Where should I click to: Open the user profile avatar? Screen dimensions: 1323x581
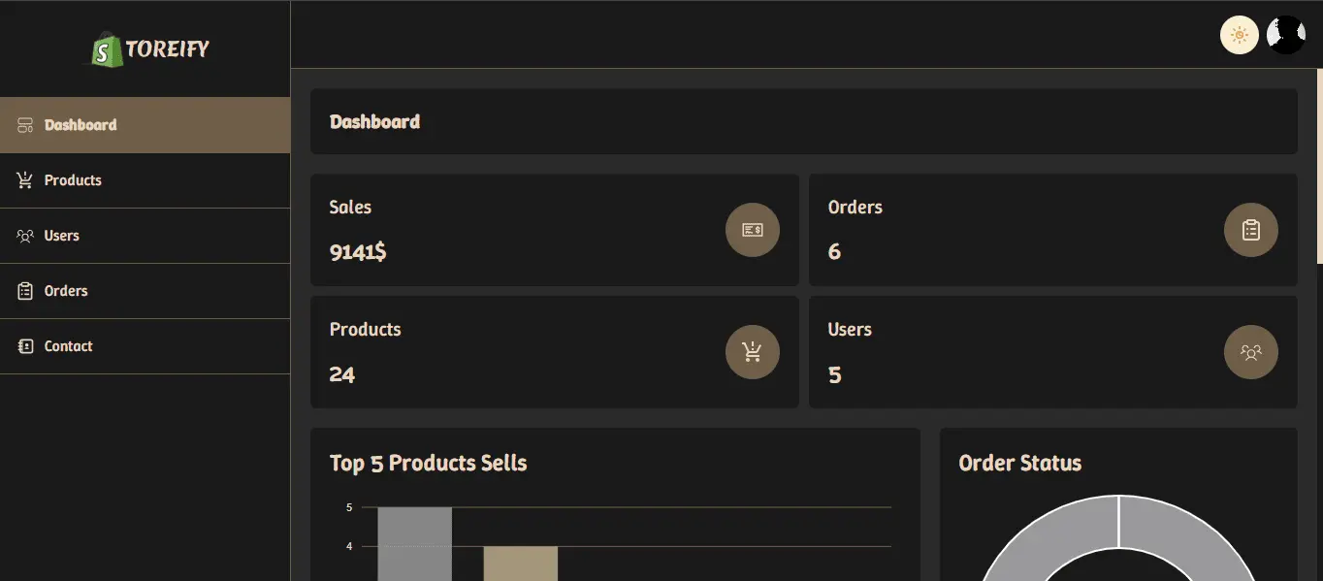(x=1286, y=35)
